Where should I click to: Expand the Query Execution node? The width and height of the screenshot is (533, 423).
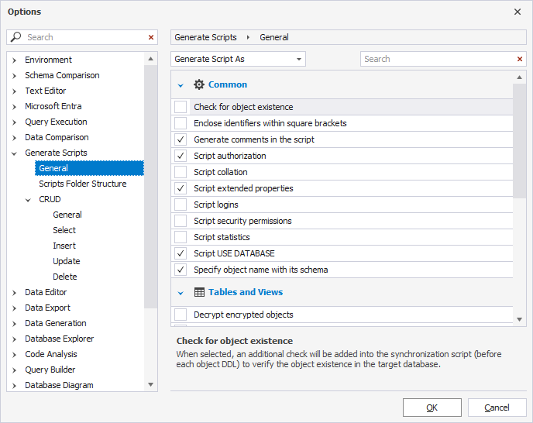[14, 122]
